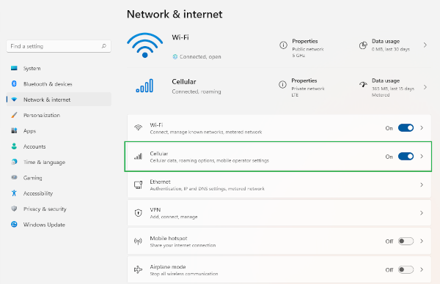Image resolution: width=440 pixels, height=284 pixels.
Task: Click Network & internet page heading
Action: (175, 14)
